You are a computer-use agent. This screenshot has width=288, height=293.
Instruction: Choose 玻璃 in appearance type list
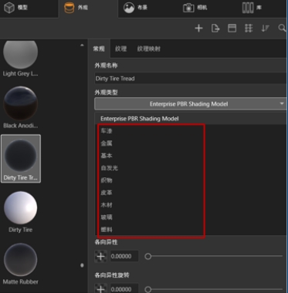(107, 217)
